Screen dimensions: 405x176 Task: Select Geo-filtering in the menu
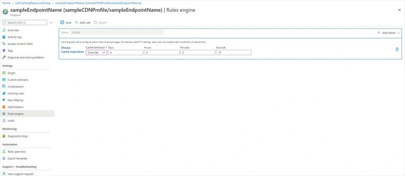click(15, 100)
